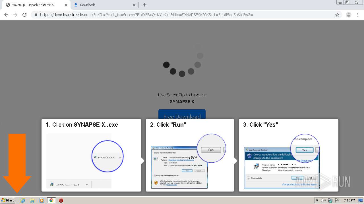Open the Chrome profile avatar

coord(349,15)
